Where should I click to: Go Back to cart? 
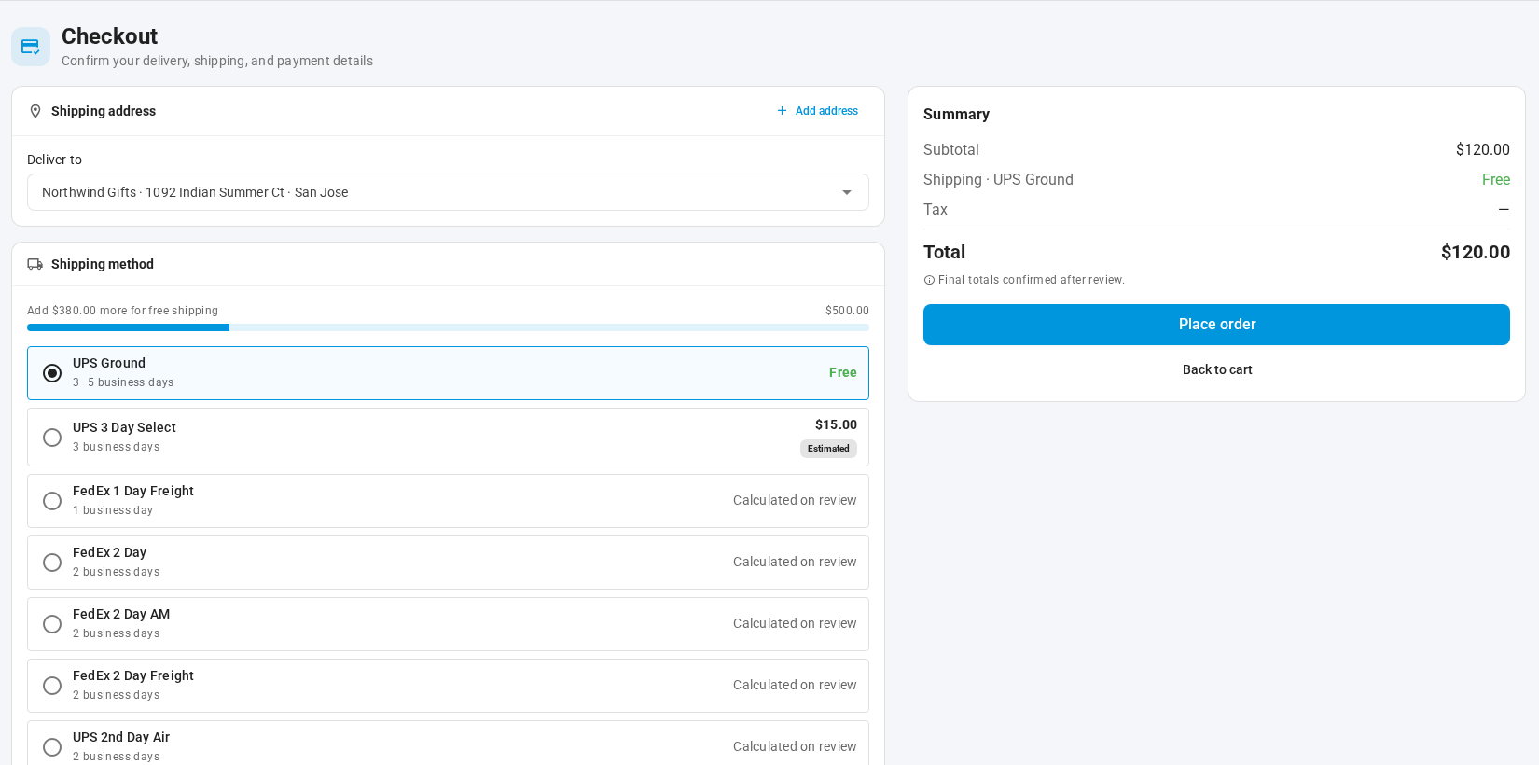point(1216,369)
